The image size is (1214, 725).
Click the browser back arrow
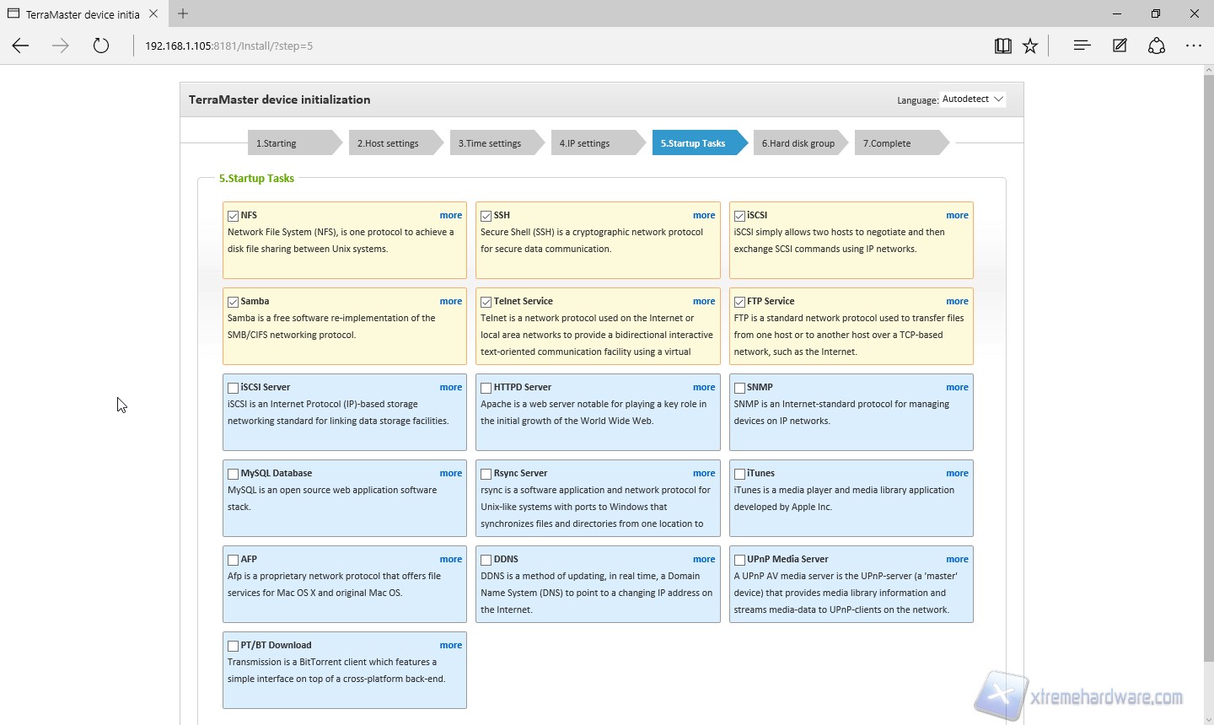pyautogui.click(x=21, y=46)
